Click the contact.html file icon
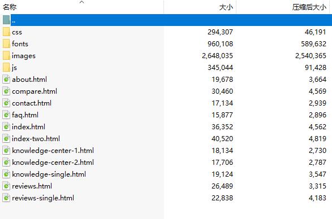Image resolution: width=332 pixels, height=219 pixels. pyautogui.click(x=6, y=103)
